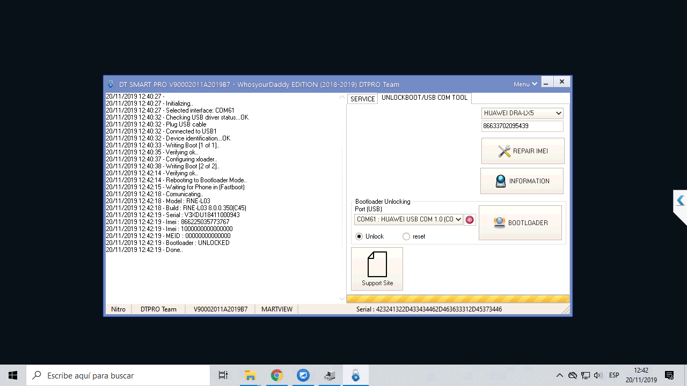Click the log line 'Connected to USB1'
This screenshot has width=687, height=386.
point(161,131)
